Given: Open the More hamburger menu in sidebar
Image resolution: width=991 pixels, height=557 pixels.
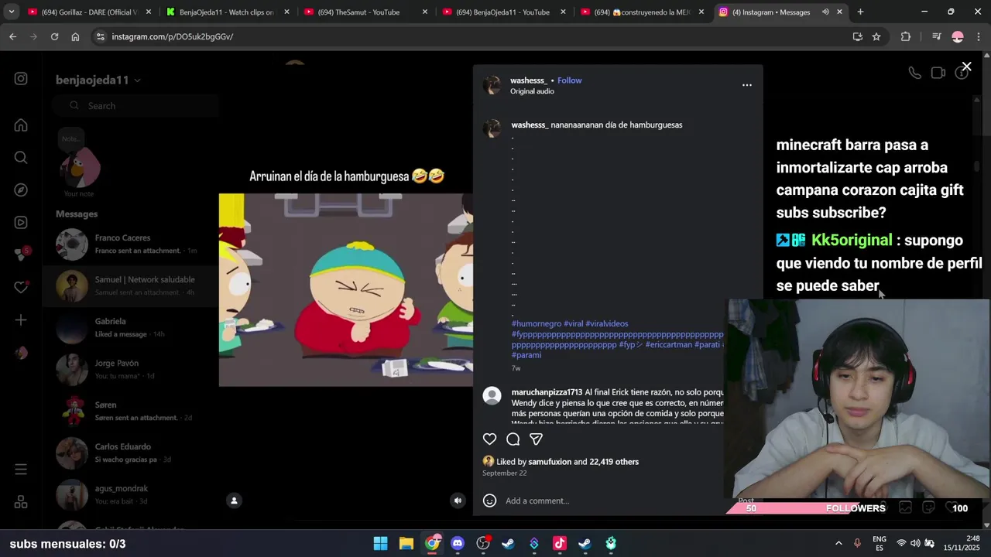Looking at the screenshot, I should 21,470.
